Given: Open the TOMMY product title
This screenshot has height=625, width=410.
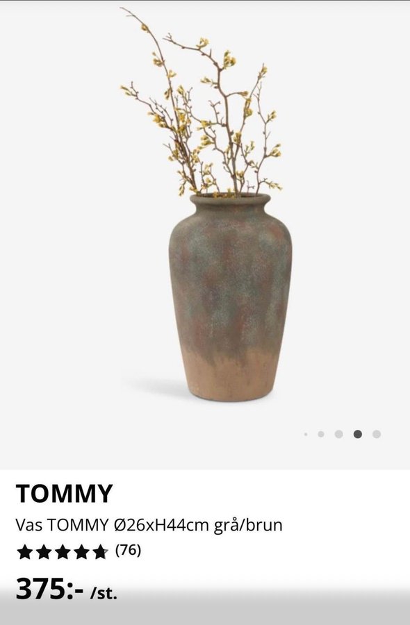Looking at the screenshot, I should pos(64,494).
